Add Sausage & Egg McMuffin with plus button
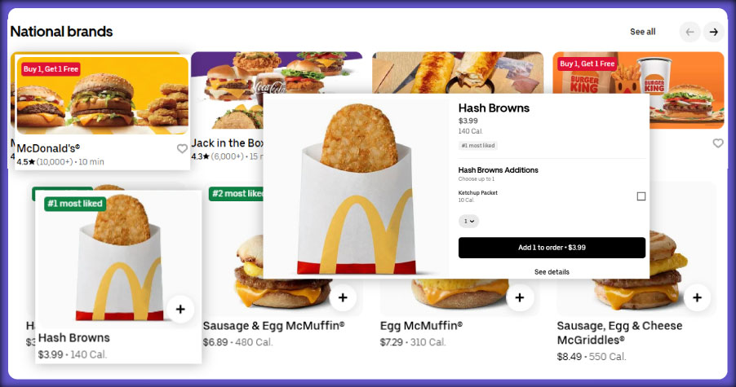The image size is (736, 387). pyautogui.click(x=343, y=297)
